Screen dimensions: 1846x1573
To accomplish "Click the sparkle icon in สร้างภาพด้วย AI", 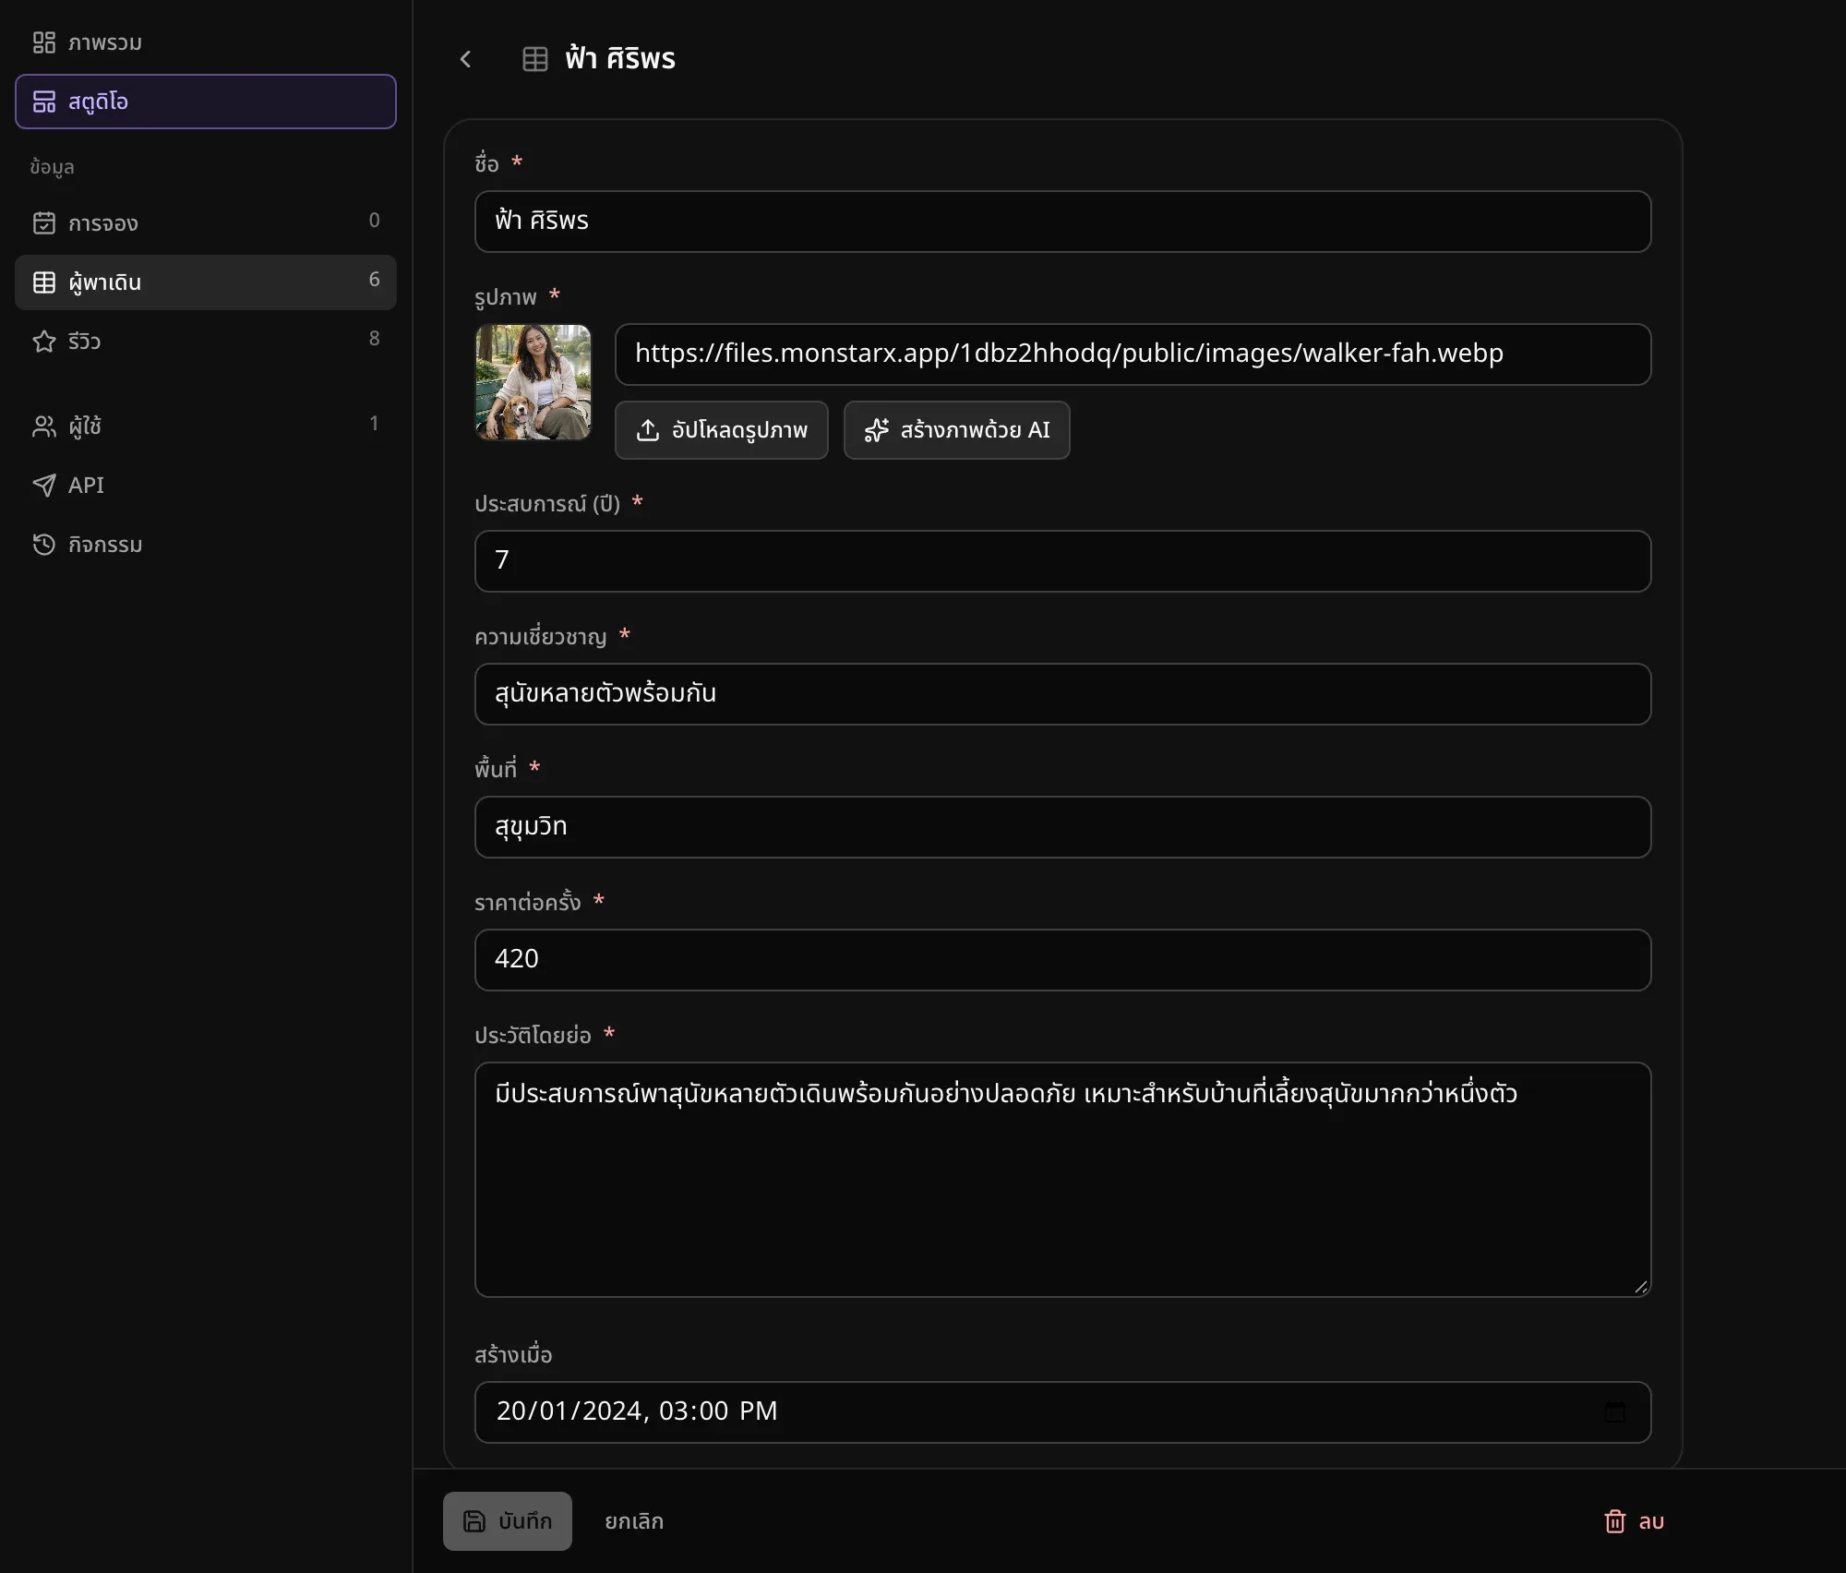I will coord(877,430).
